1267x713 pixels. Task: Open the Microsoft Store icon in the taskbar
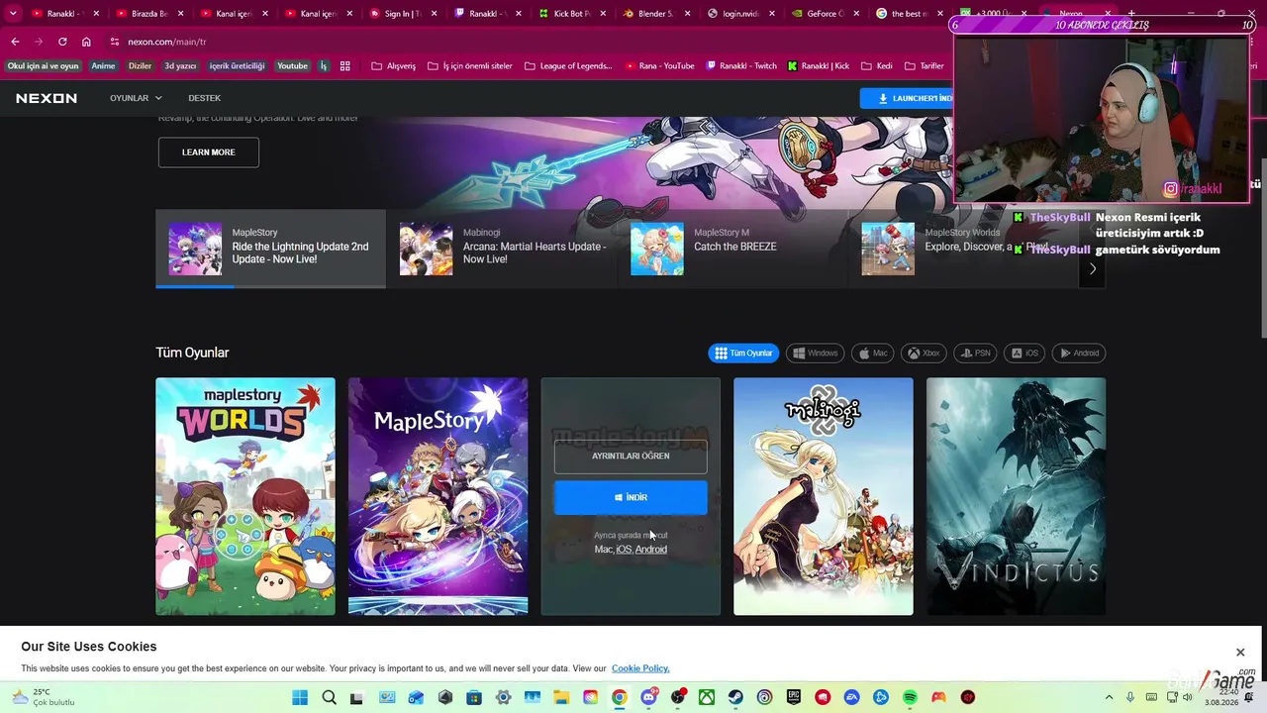[474, 697]
